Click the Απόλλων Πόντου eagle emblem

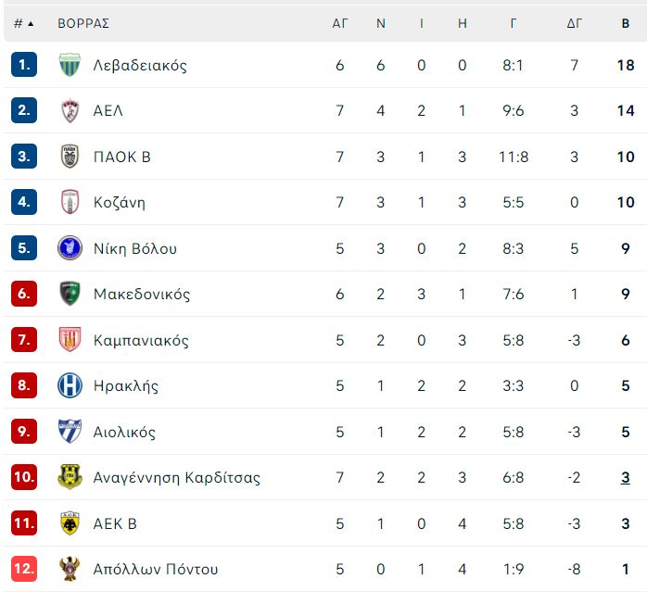pyautogui.click(x=70, y=569)
